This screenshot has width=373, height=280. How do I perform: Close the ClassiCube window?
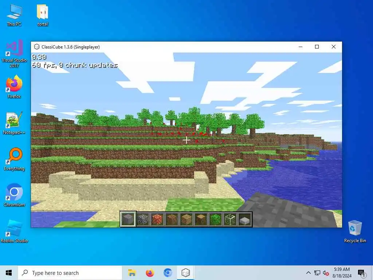coord(334,47)
